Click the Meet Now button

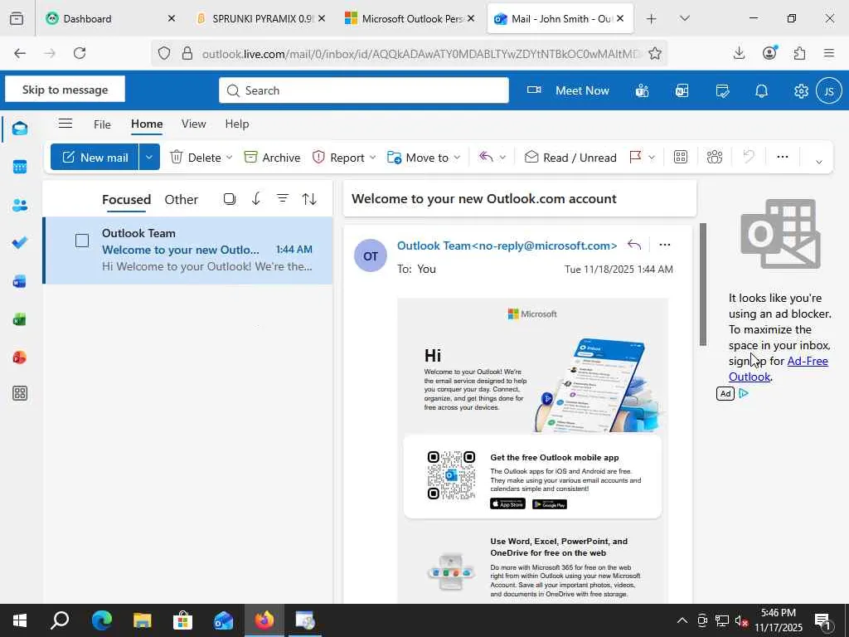pyautogui.click(x=568, y=90)
